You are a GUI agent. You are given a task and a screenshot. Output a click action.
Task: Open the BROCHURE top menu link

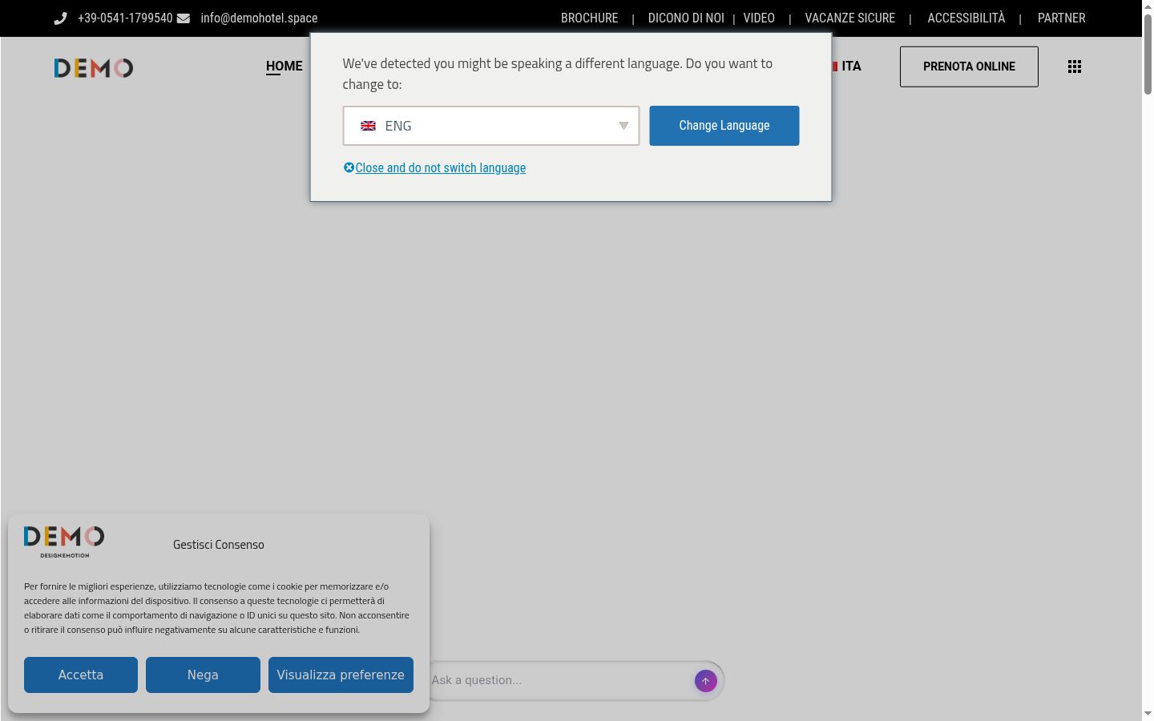tap(590, 18)
